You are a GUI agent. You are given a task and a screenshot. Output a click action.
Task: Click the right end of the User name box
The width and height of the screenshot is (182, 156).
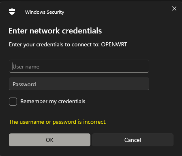click(147, 66)
